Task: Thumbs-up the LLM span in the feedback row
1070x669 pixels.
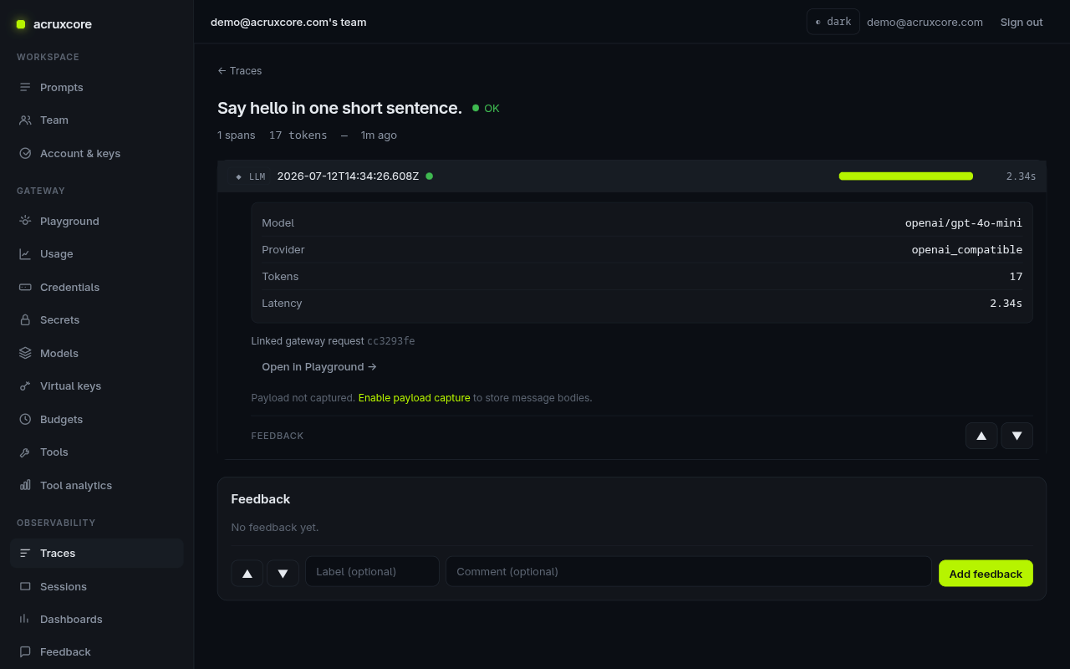Action: tap(981, 436)
